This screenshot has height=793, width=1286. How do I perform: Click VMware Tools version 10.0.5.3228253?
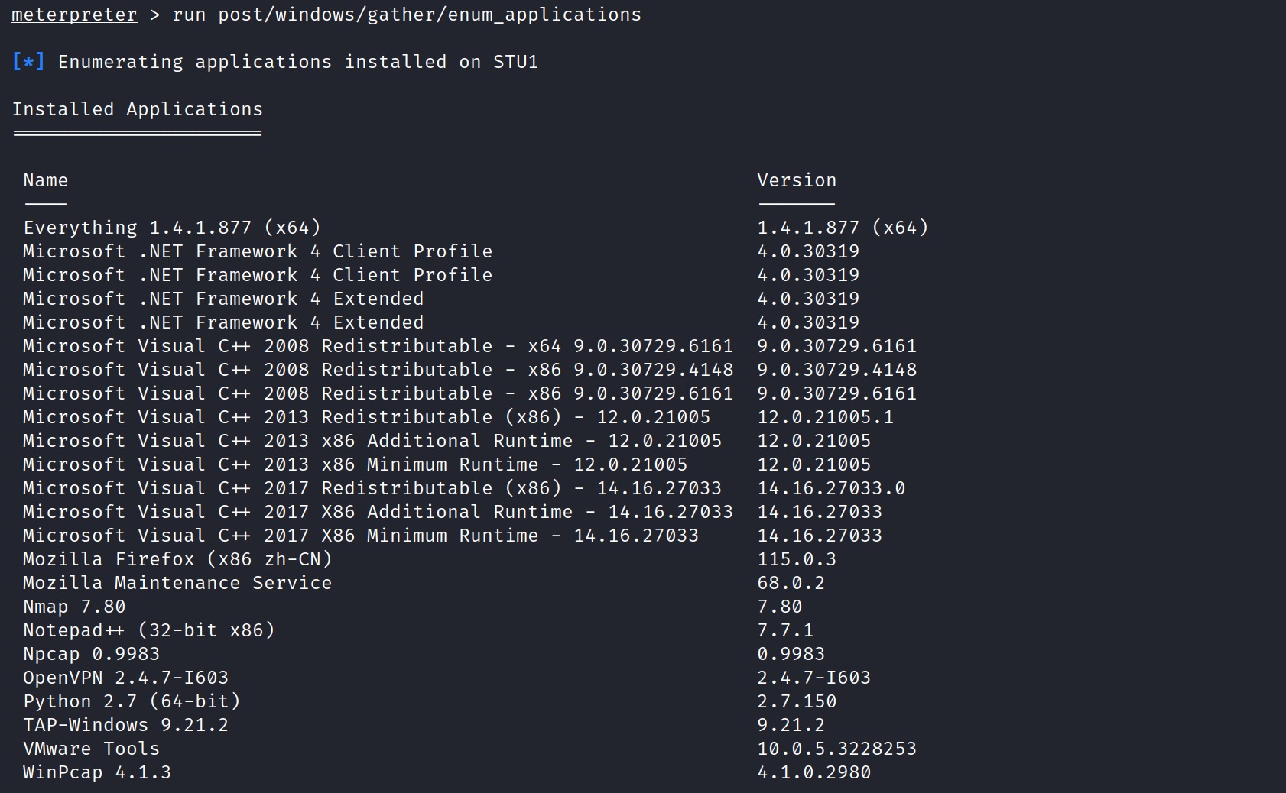[x=836, y=749]
